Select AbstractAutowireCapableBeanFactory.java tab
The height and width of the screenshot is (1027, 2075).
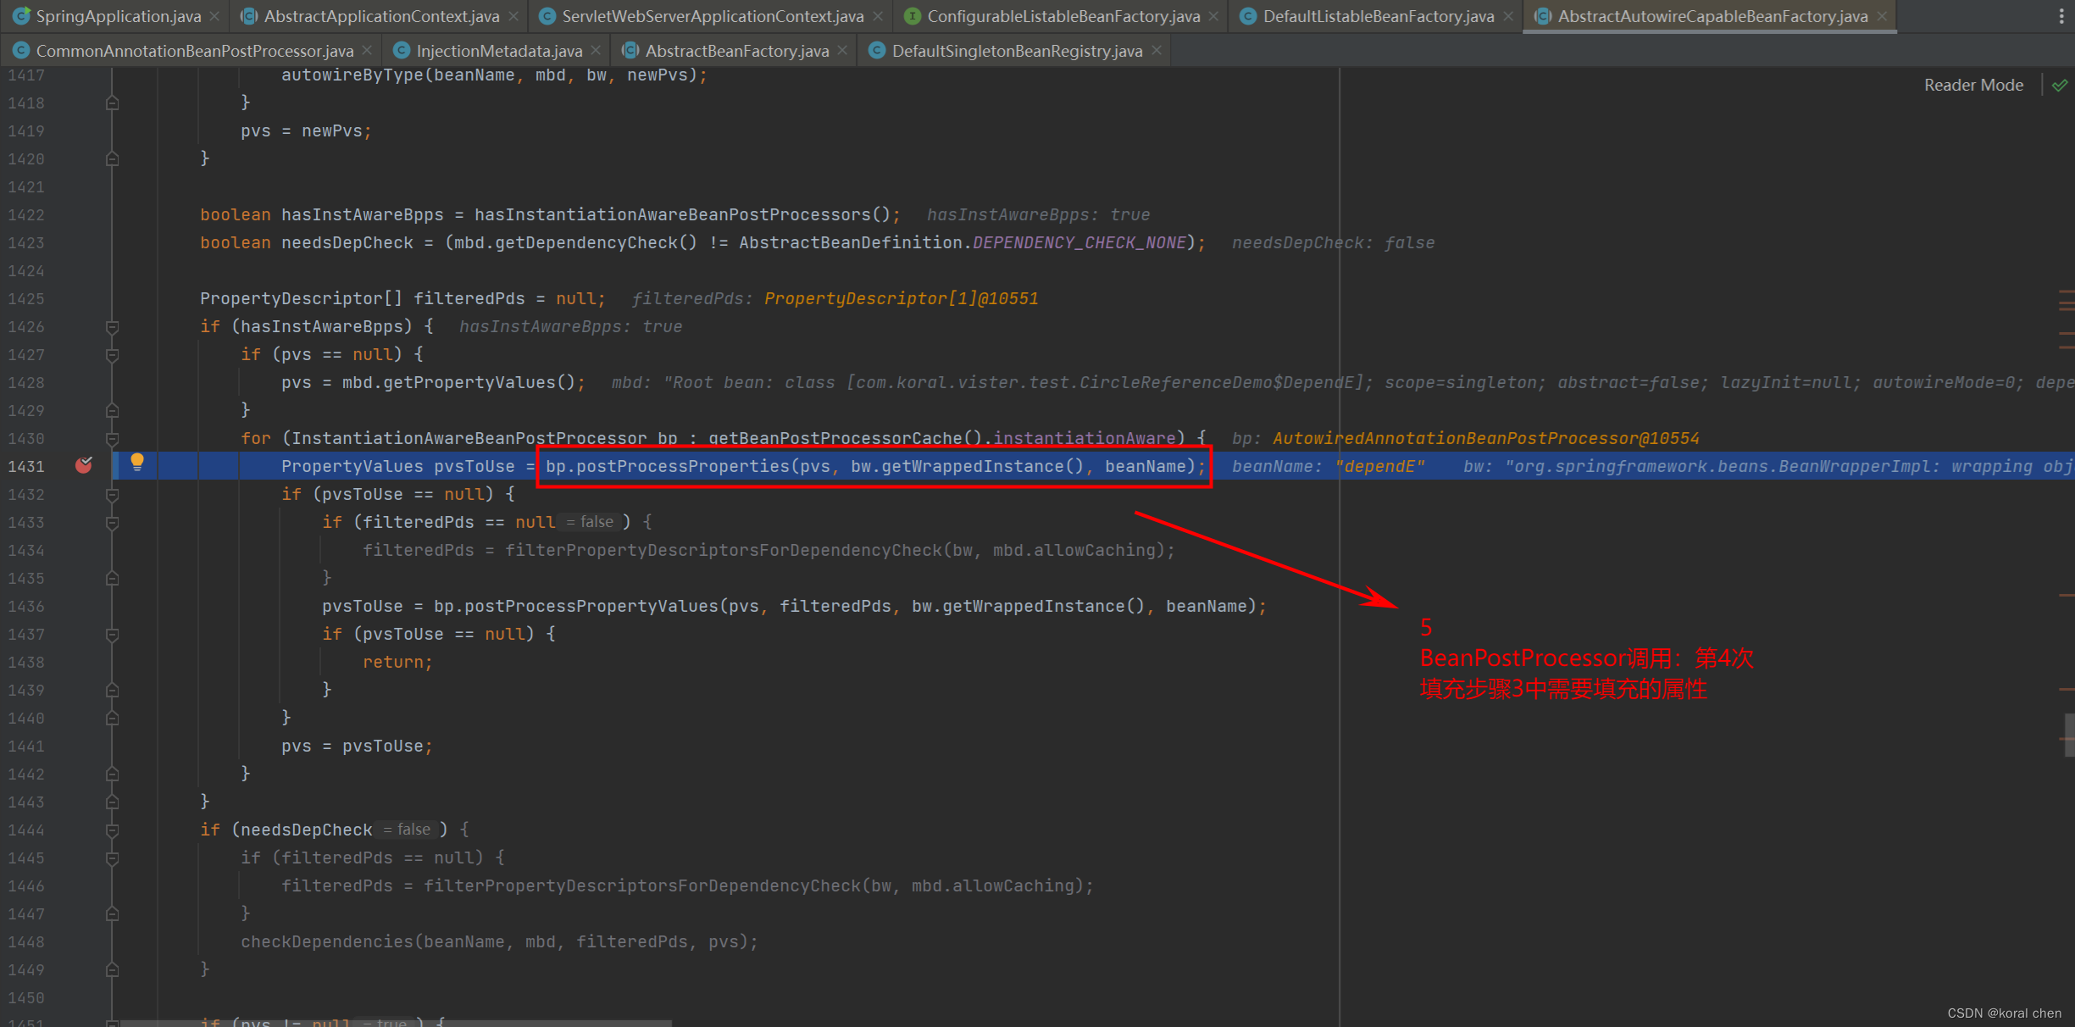(1712, 16)
